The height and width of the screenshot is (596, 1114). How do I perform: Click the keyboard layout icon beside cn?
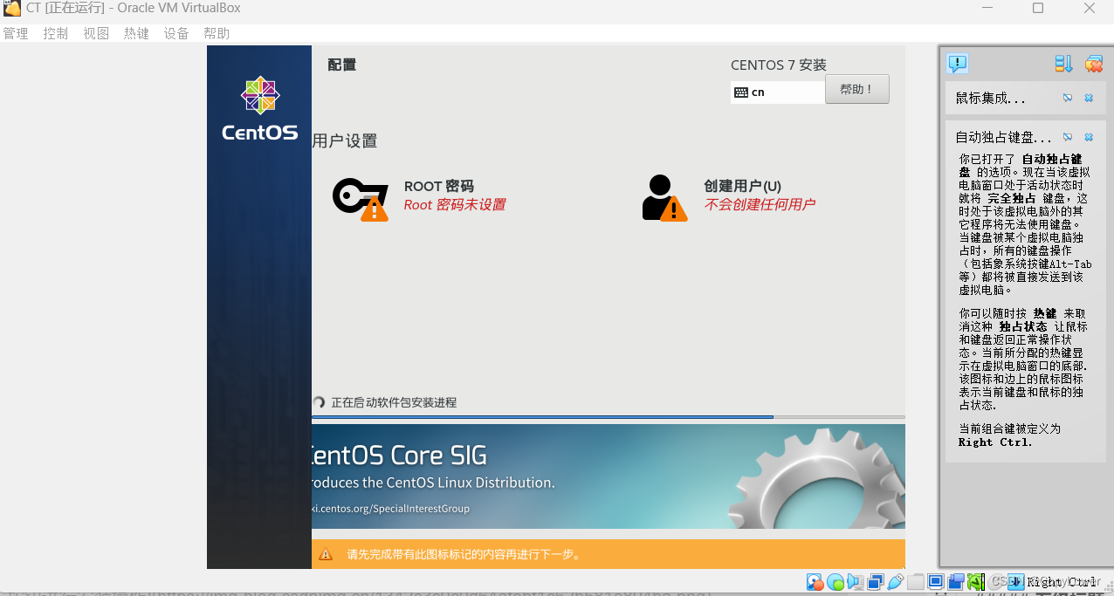pyautogui.click(x=741, y=92)
